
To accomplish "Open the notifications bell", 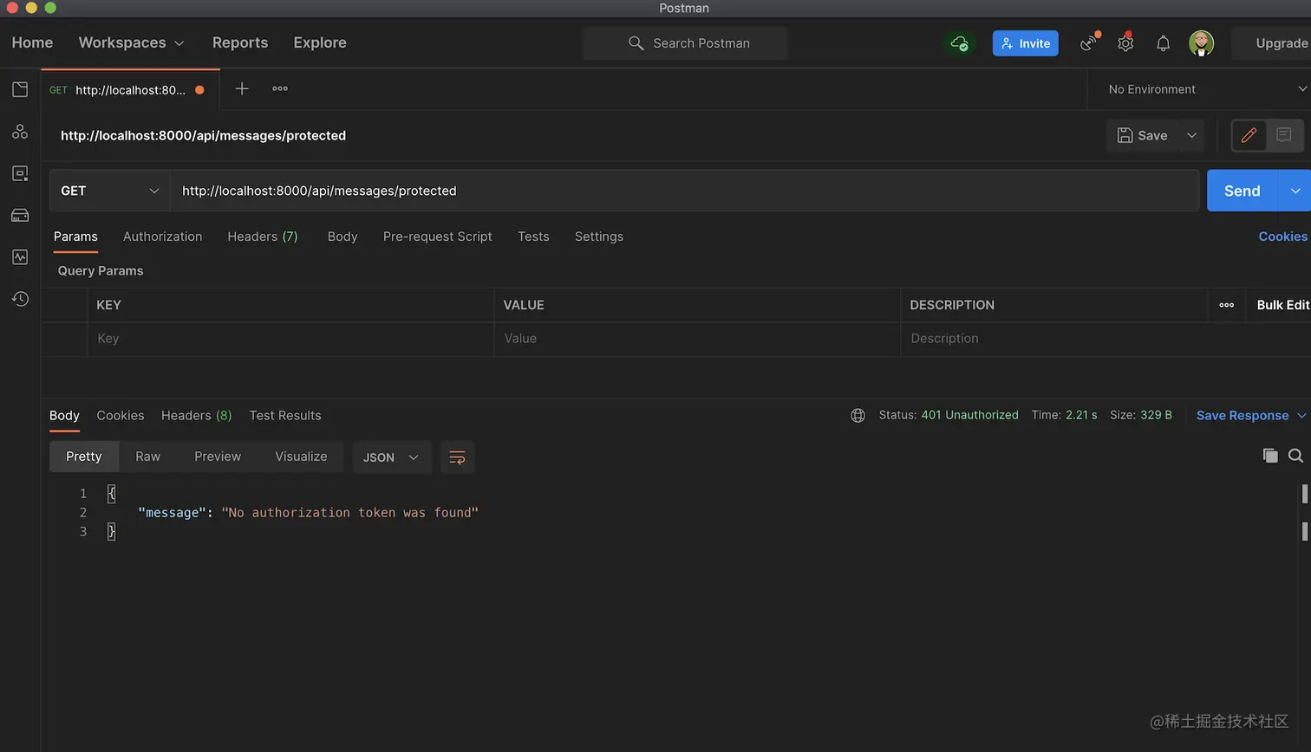I will pos(1163,43).
